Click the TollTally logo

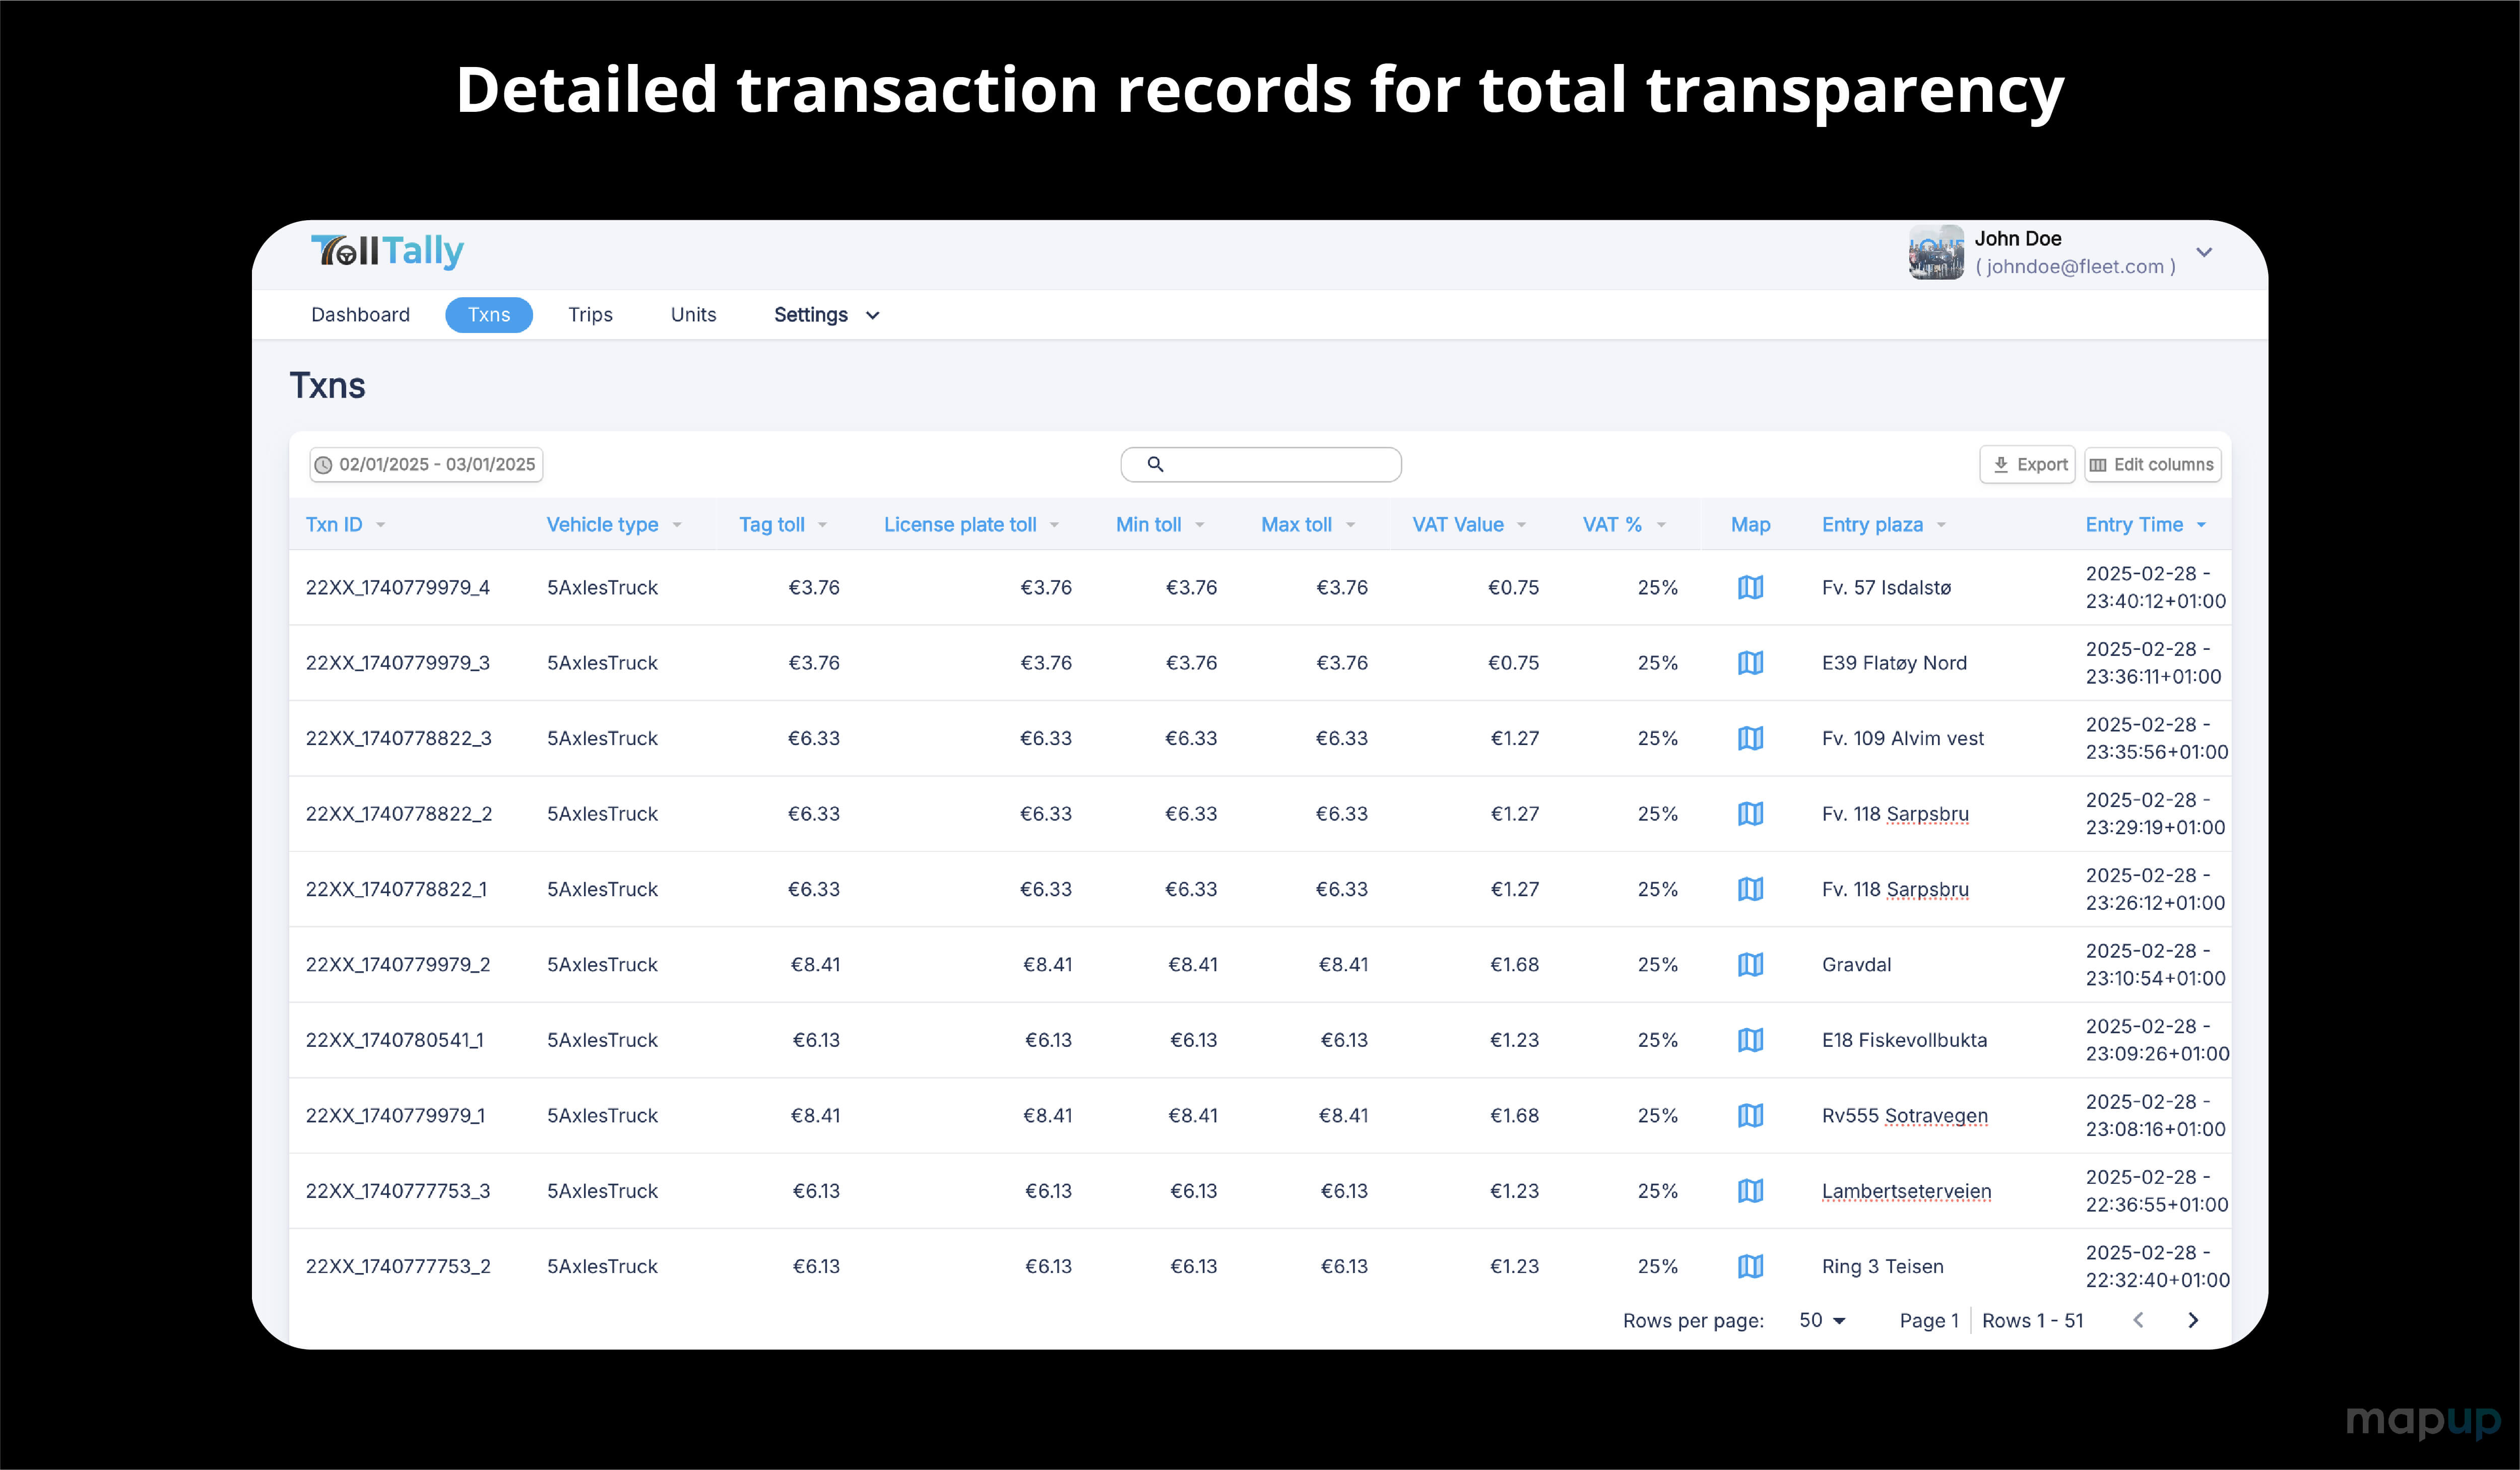point(387,251)
